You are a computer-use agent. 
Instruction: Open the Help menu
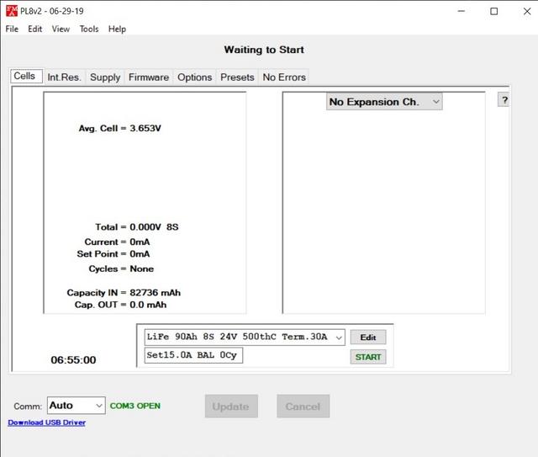point(118,29)
